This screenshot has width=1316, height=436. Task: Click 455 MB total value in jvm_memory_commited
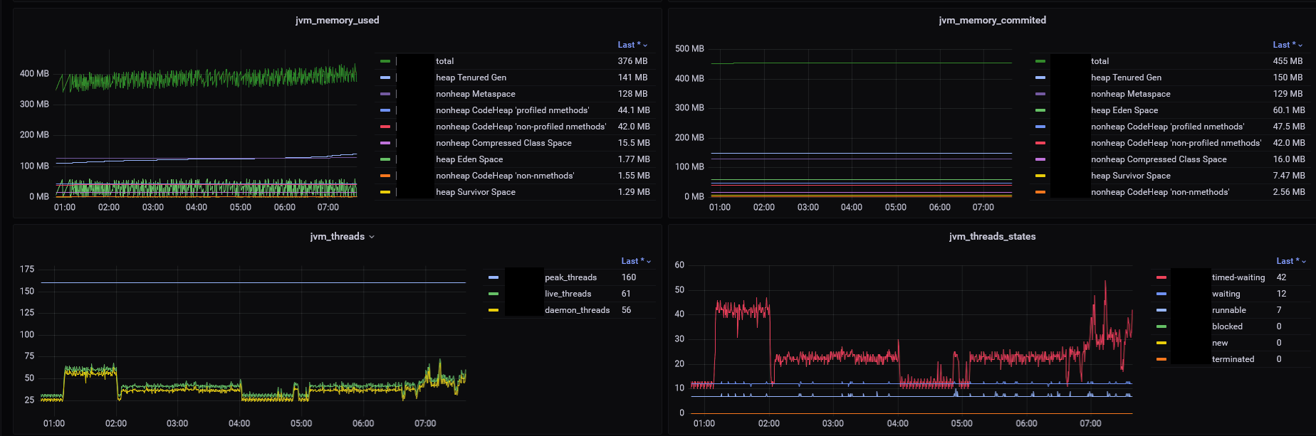(1288, 61)
